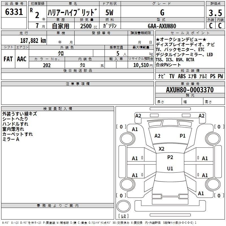This screenshot has width=226, height=226.
Task: Select the color number 202
Action: (47, 65)
